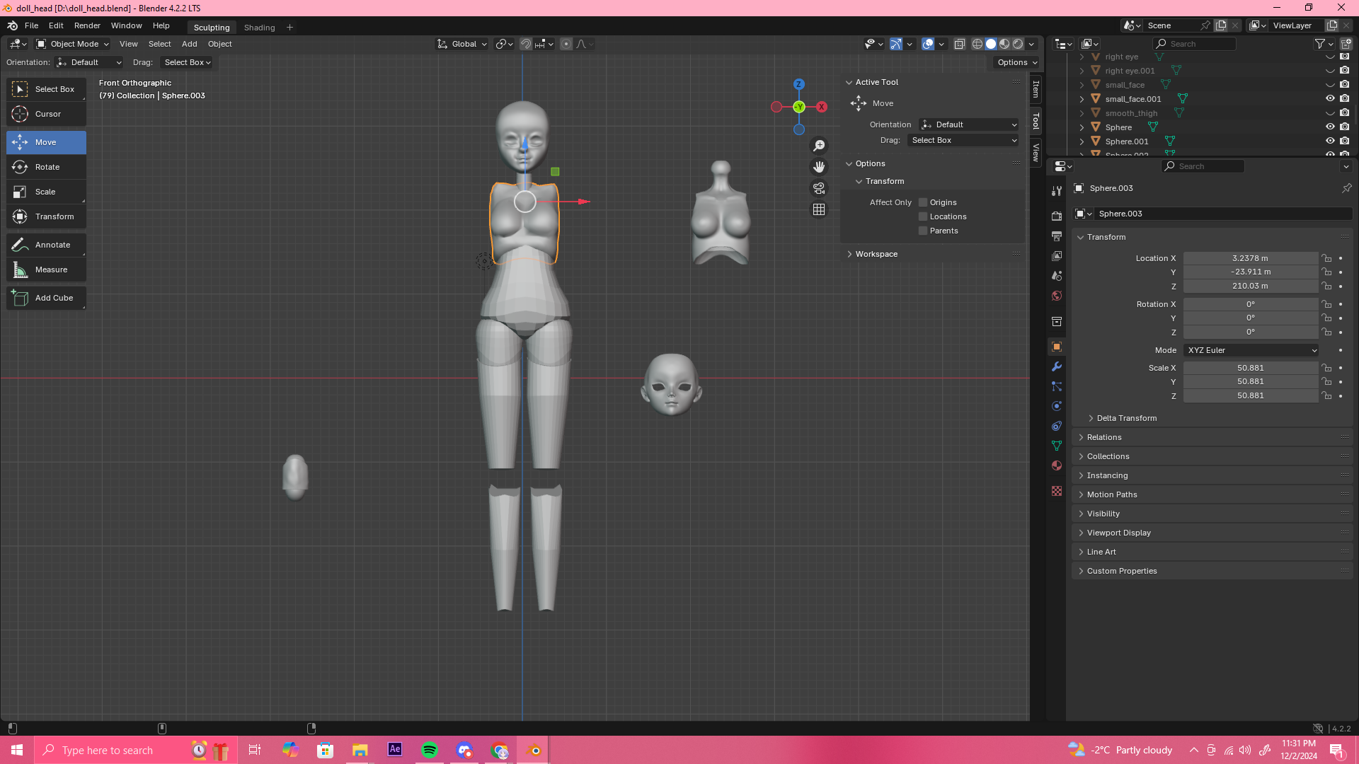Select the Scale tool
1359x764 pixels.
click(45, 192)
